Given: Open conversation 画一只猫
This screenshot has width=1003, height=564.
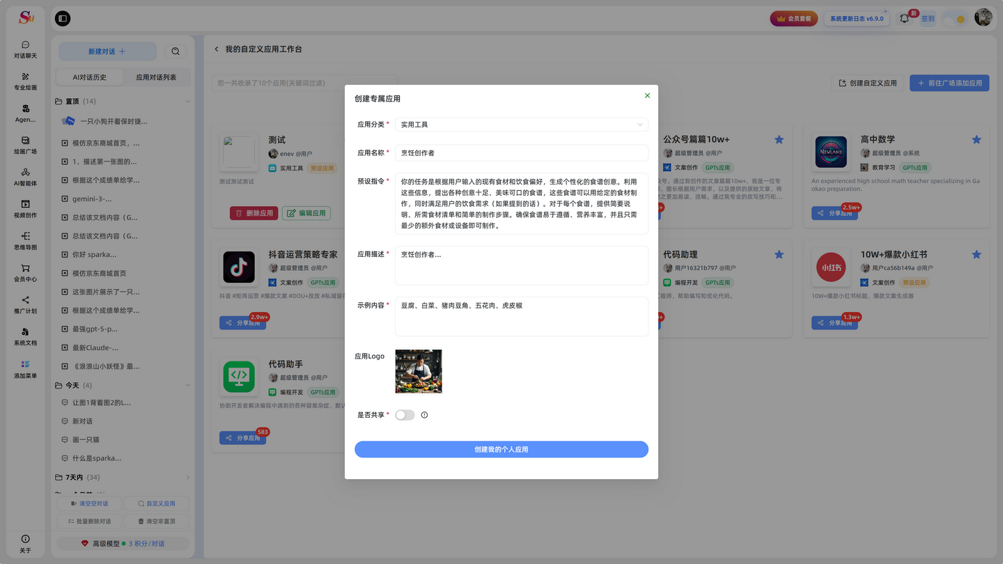Looking at the screenshot, I should point(86,440).
